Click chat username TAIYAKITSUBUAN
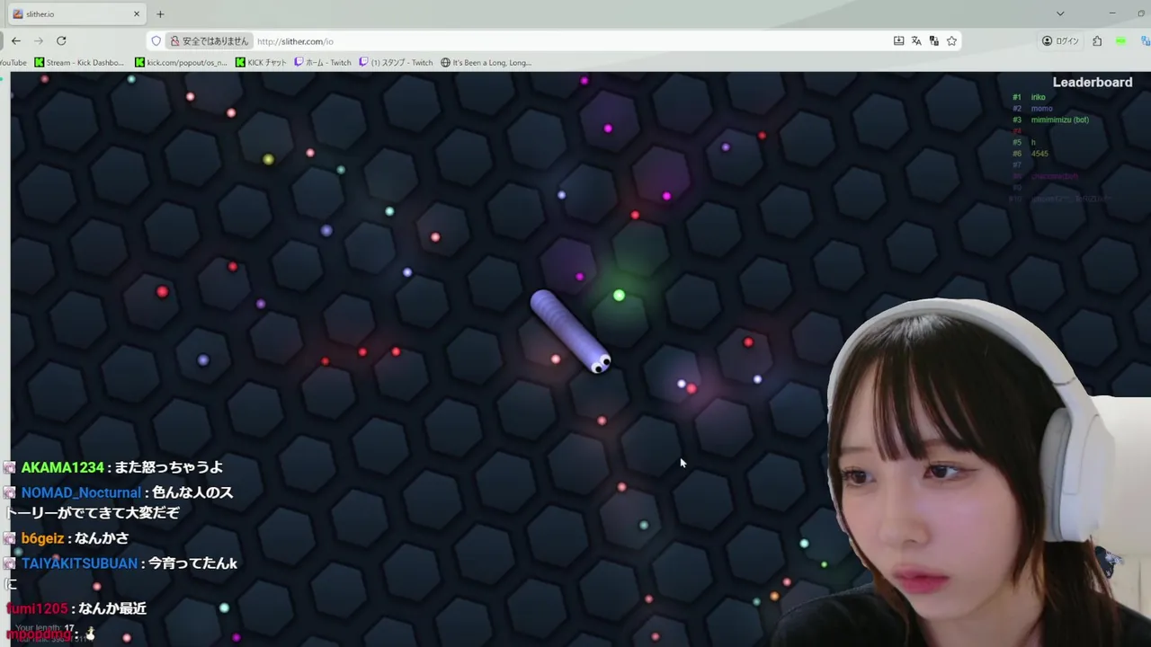The width and height of the screenshot is (1151, 647). (79, 563)
